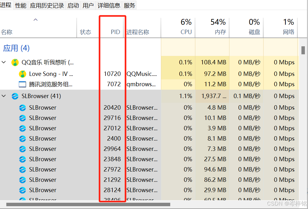The height and width of the screenshot is (209, 308).
Task: Sort by the 内存 column header
Action: [x=212, y=27]
